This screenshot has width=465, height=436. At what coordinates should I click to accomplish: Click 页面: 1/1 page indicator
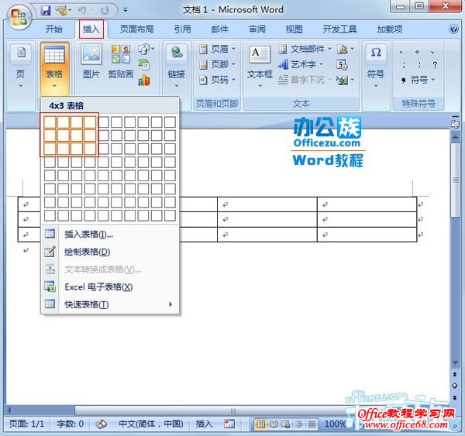[26, 424]
